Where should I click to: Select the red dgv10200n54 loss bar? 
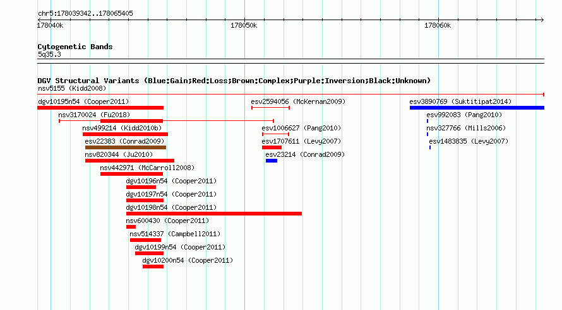click(x=153, y=267)
